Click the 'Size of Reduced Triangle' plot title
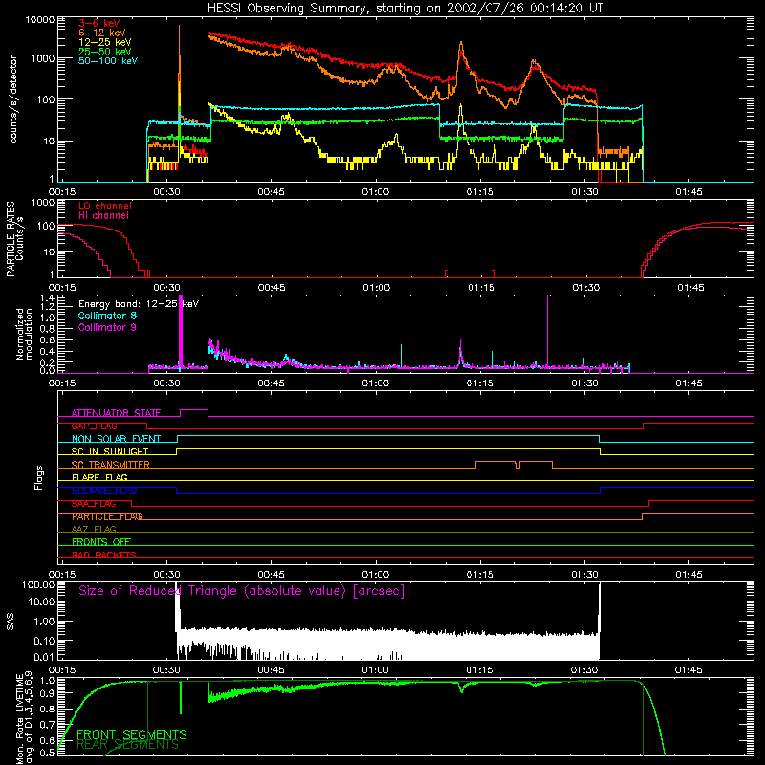Image resolution: width=765 pixels, height=765 pixels. (x=242, y=591)
